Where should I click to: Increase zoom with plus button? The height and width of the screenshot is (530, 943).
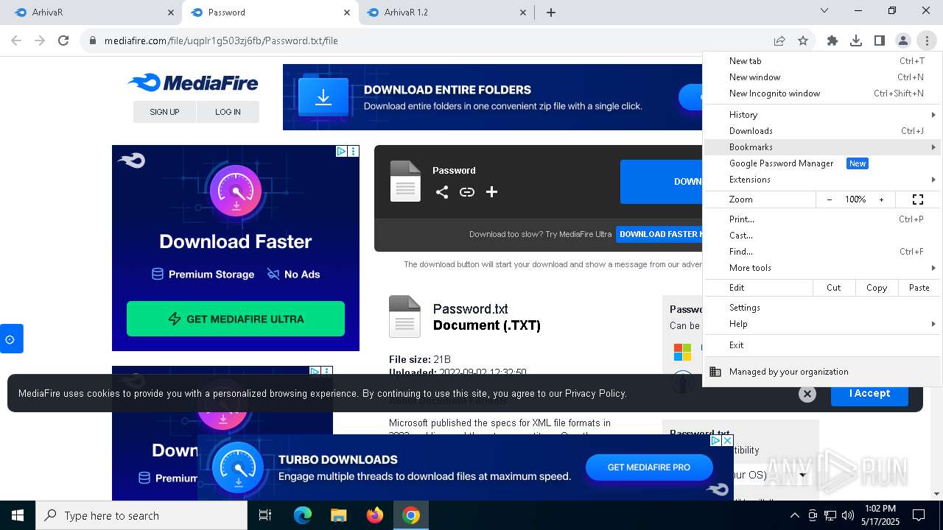[x=881, y=199]
